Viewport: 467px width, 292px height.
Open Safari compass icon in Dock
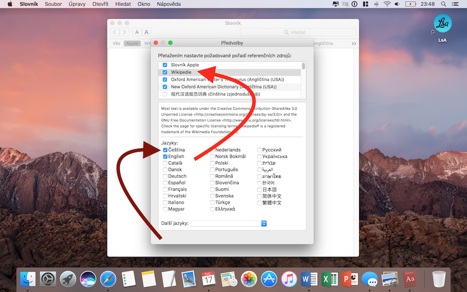(108, 279)
